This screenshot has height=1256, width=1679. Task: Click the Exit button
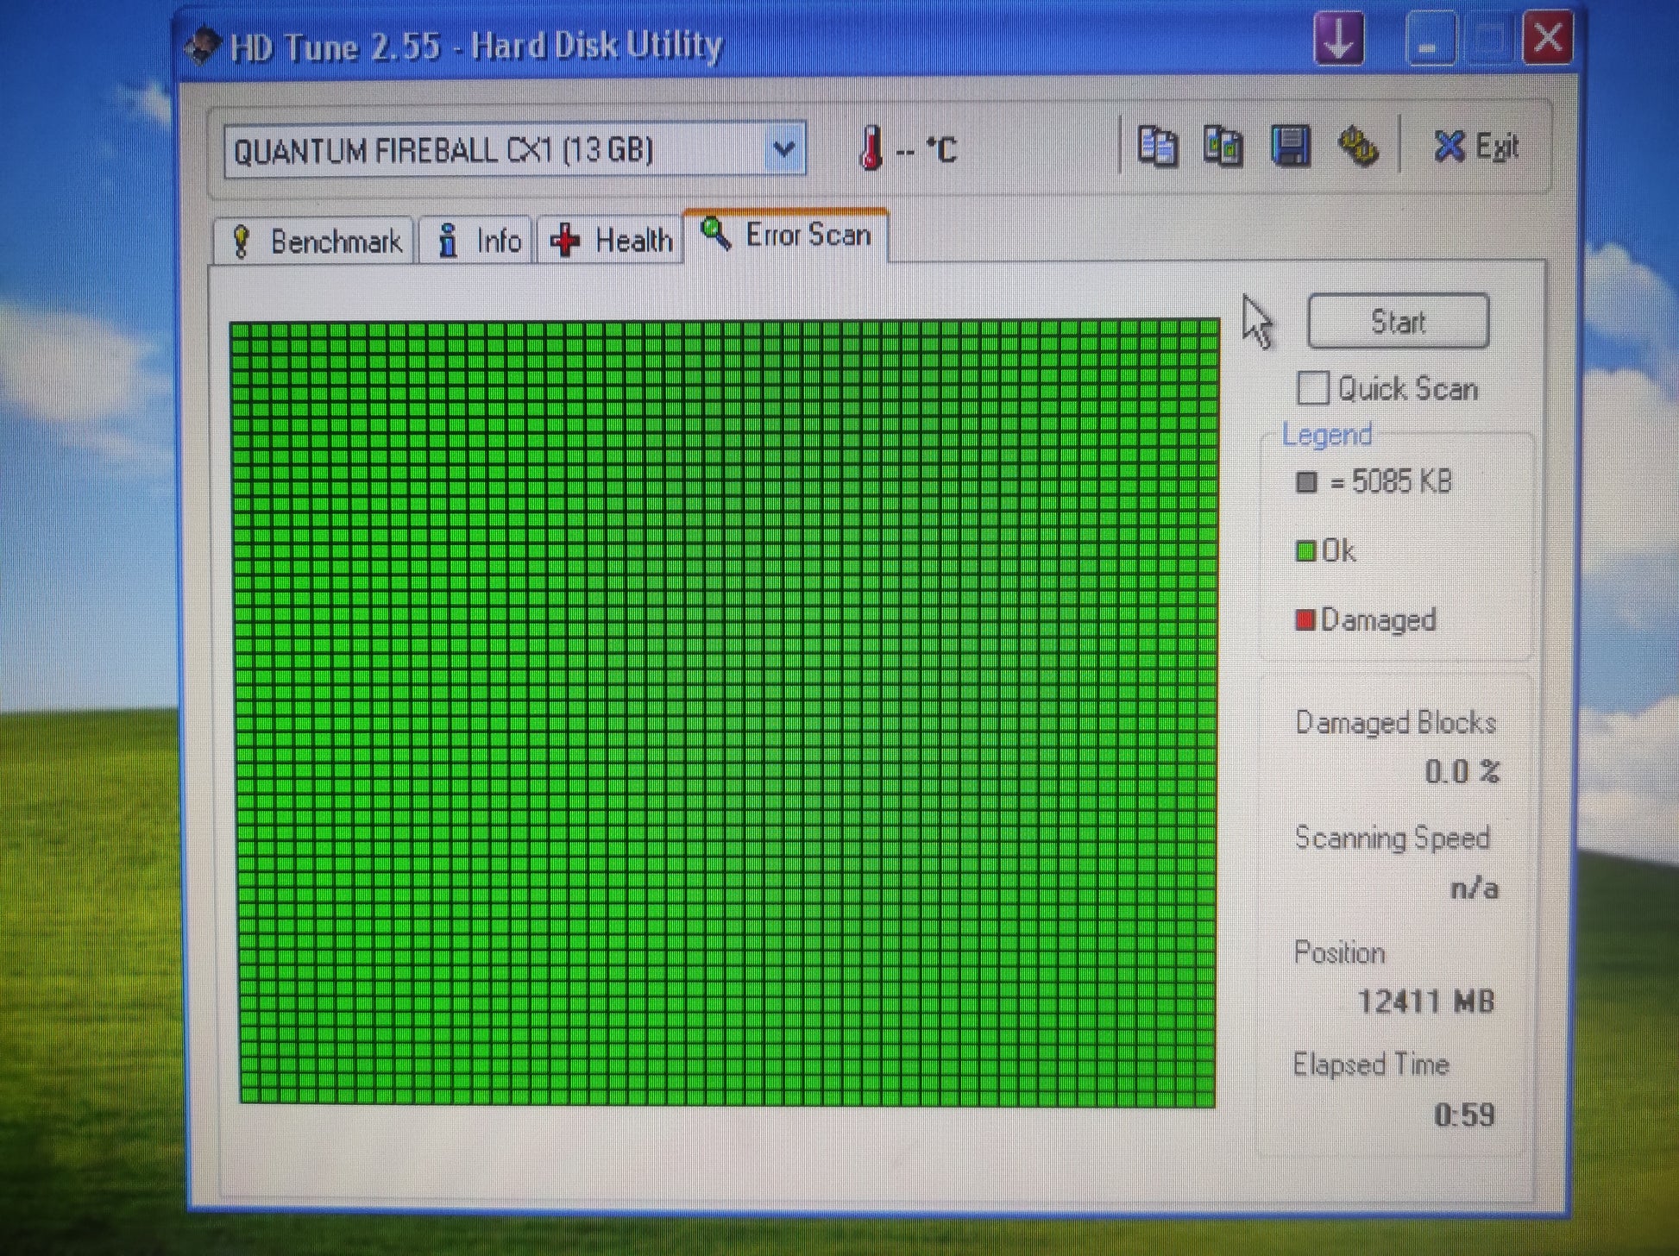[x=1476, y=147]
